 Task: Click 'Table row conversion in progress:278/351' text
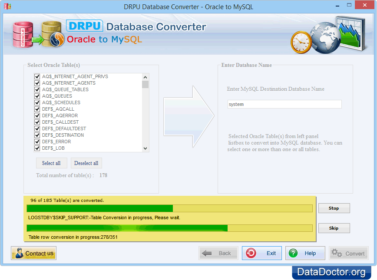pyautogui.click(x=73, y=237)
